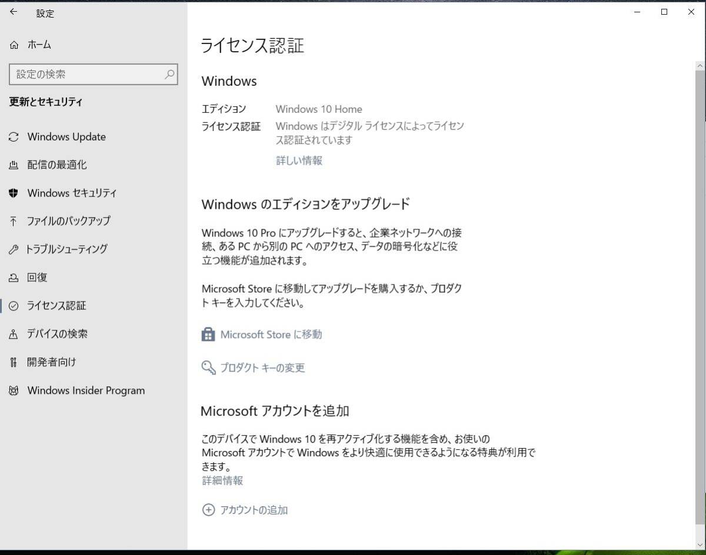Click the plus icon for アカウントの追加
This screenshot has width=706, height=555.
click(x=208, y=510)
